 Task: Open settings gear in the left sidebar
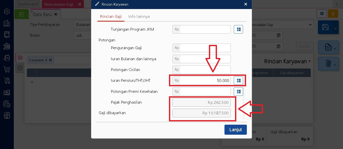[x=7, y=12]
